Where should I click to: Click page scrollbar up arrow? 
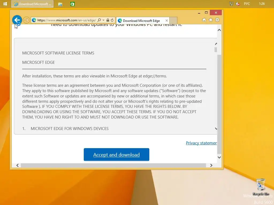[x=219, y=30]
